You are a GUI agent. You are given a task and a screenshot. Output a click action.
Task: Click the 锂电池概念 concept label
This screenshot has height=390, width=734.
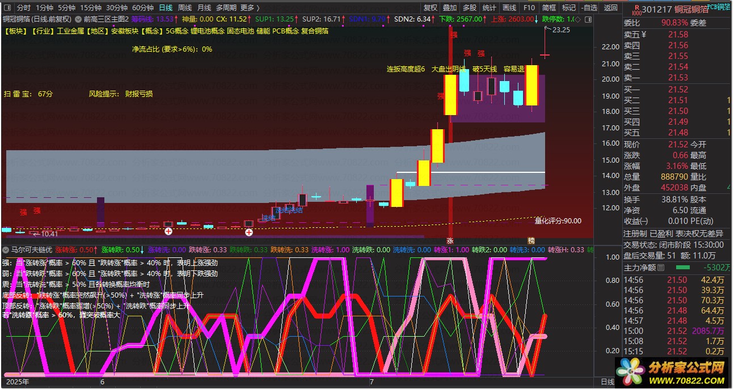tap(206, 31)
